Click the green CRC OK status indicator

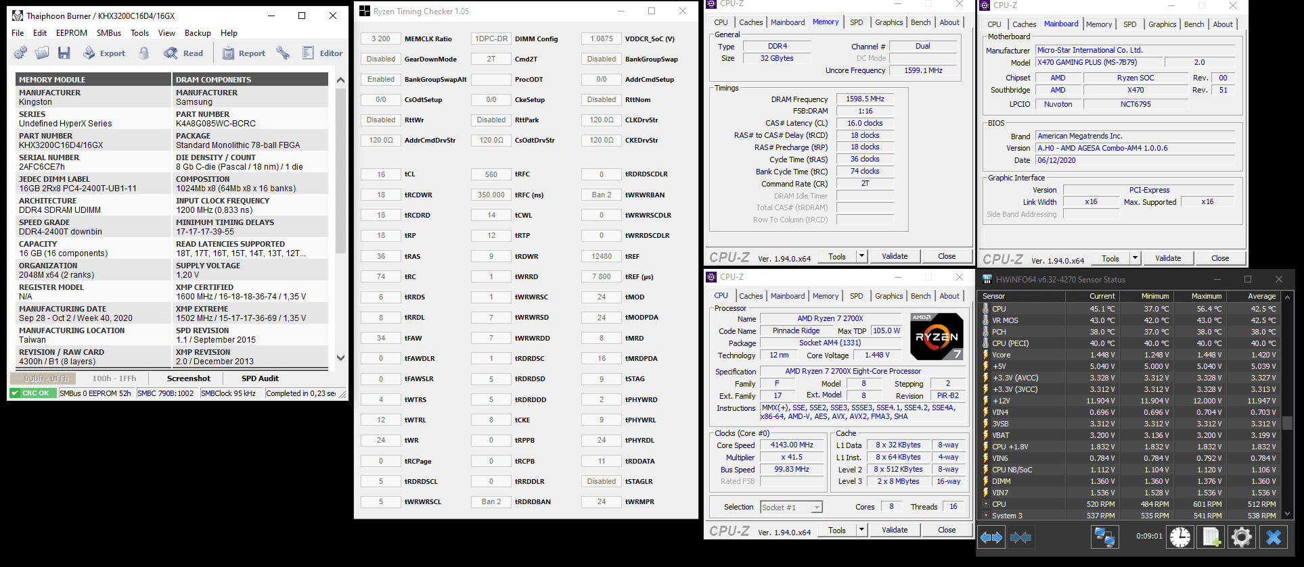click(x=32, y=393)
